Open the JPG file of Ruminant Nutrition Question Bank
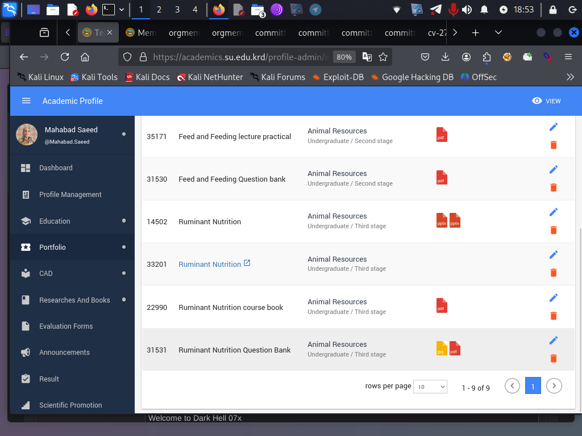 pyautogui.click(x=442, y=349)
